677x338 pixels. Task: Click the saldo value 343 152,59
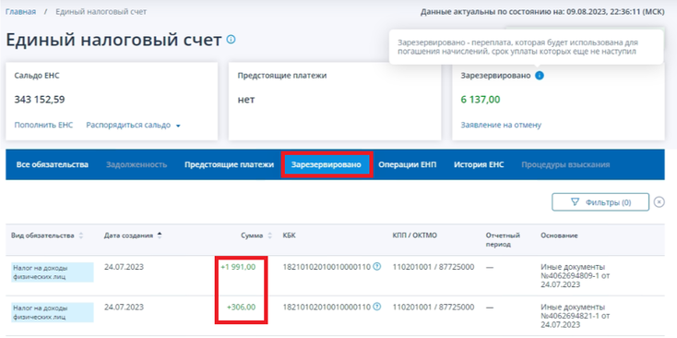(x=40, y=100)
